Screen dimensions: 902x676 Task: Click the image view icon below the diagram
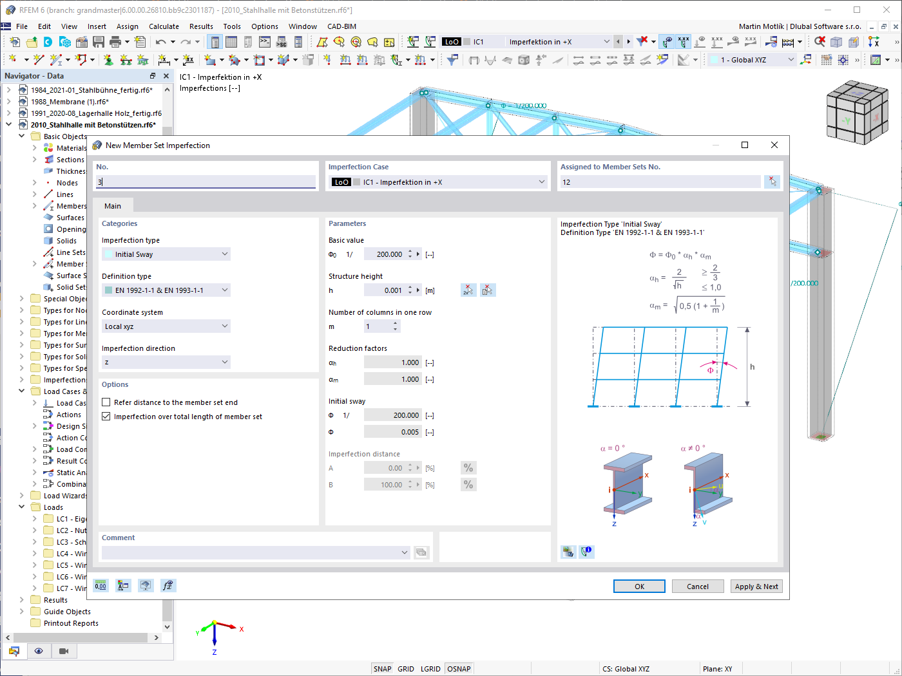click(568, 551)
